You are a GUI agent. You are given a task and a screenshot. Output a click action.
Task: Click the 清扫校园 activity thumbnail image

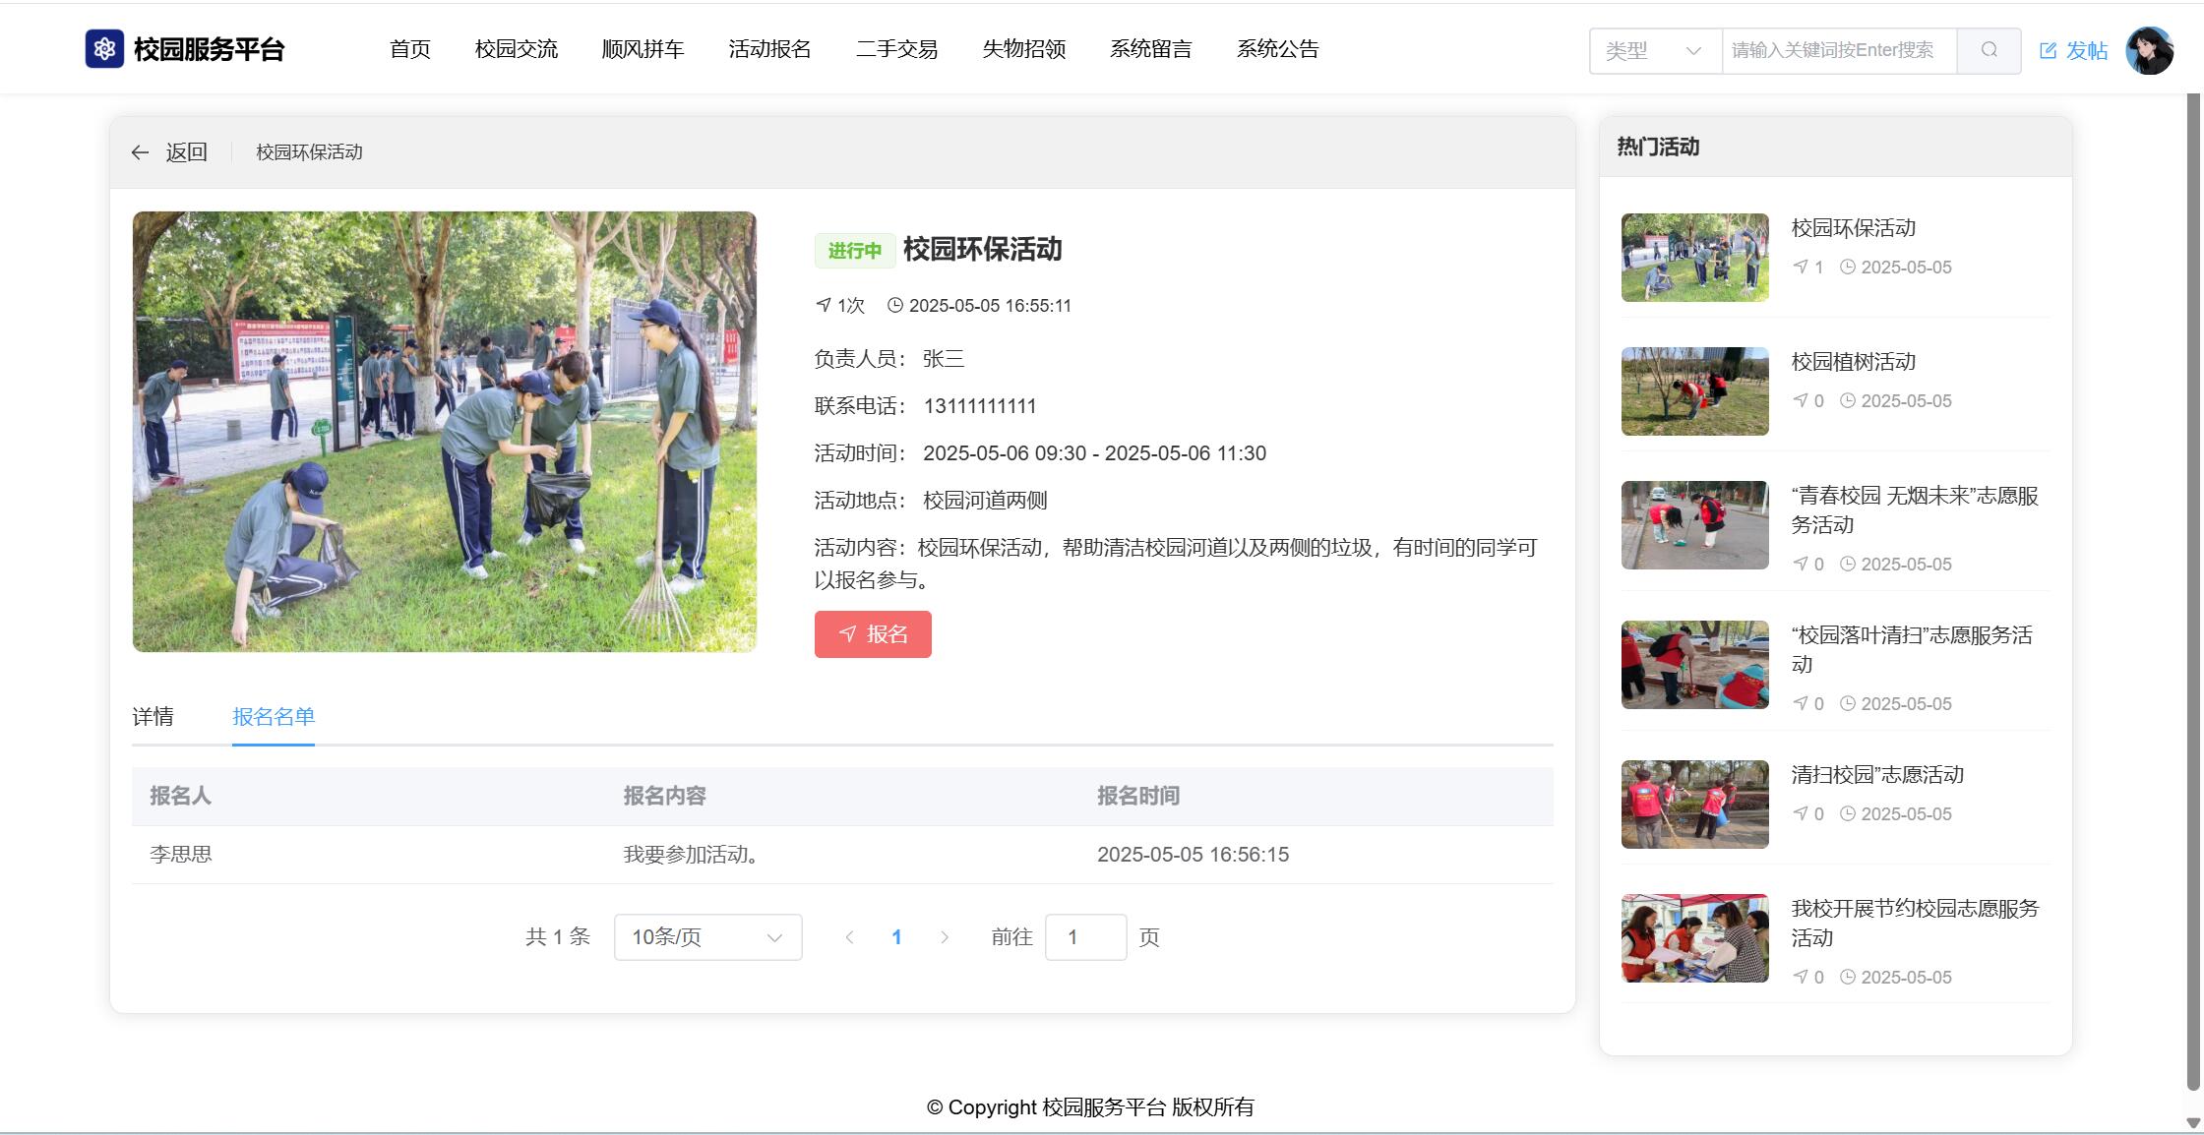point(1694,805)
